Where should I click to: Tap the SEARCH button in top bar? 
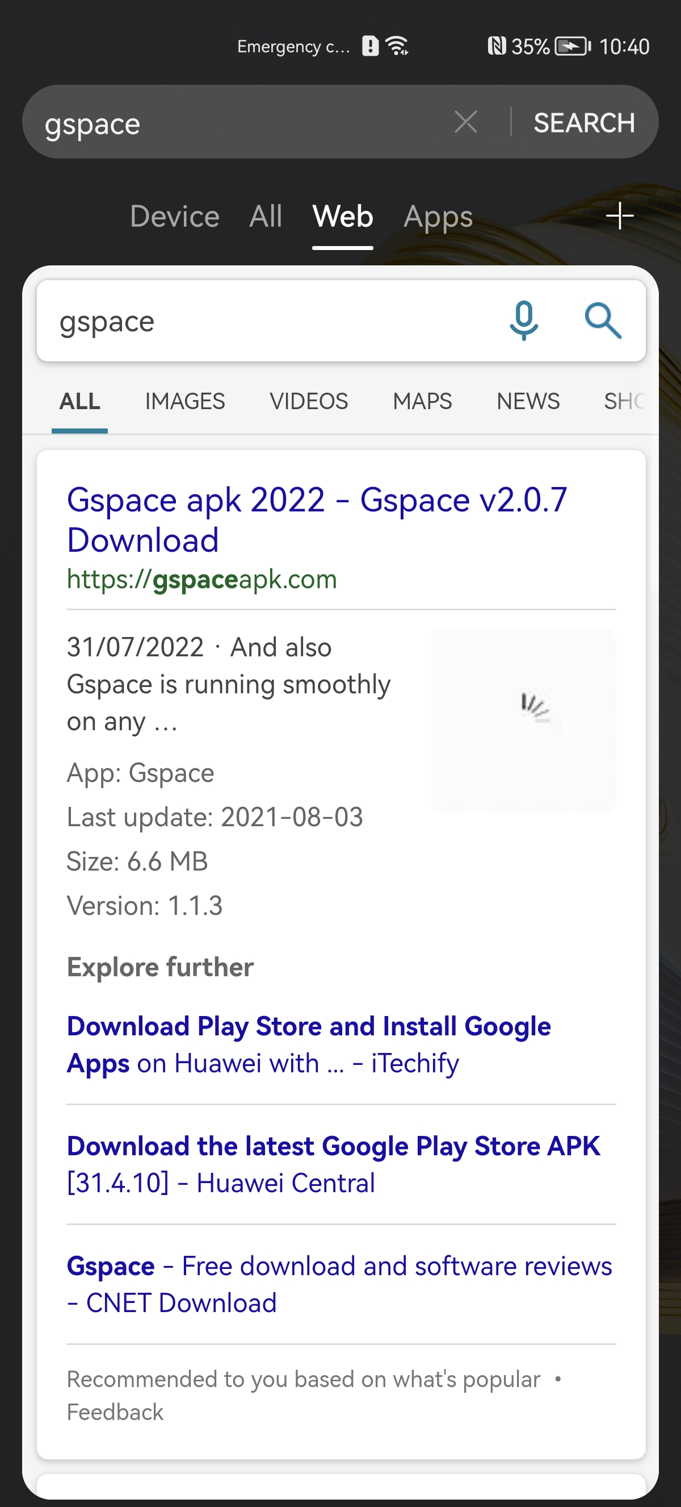point(583,123)
